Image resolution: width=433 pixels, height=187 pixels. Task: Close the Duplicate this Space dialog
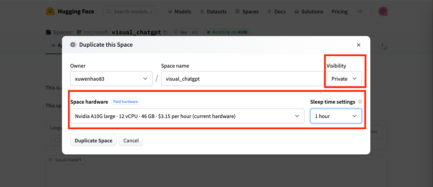(x=358, y=45)
